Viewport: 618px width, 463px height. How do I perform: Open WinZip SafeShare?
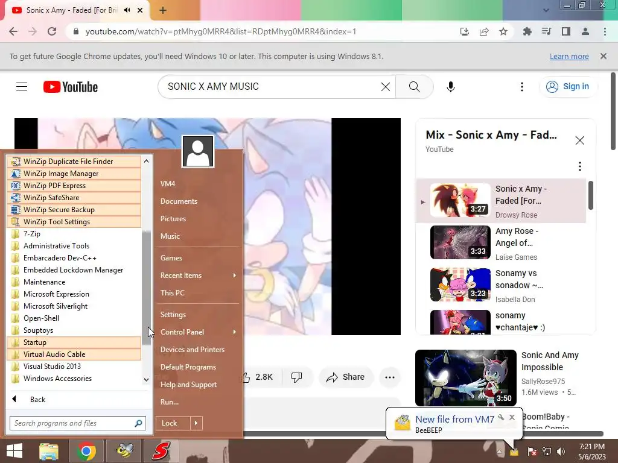(x=74, y=198)
